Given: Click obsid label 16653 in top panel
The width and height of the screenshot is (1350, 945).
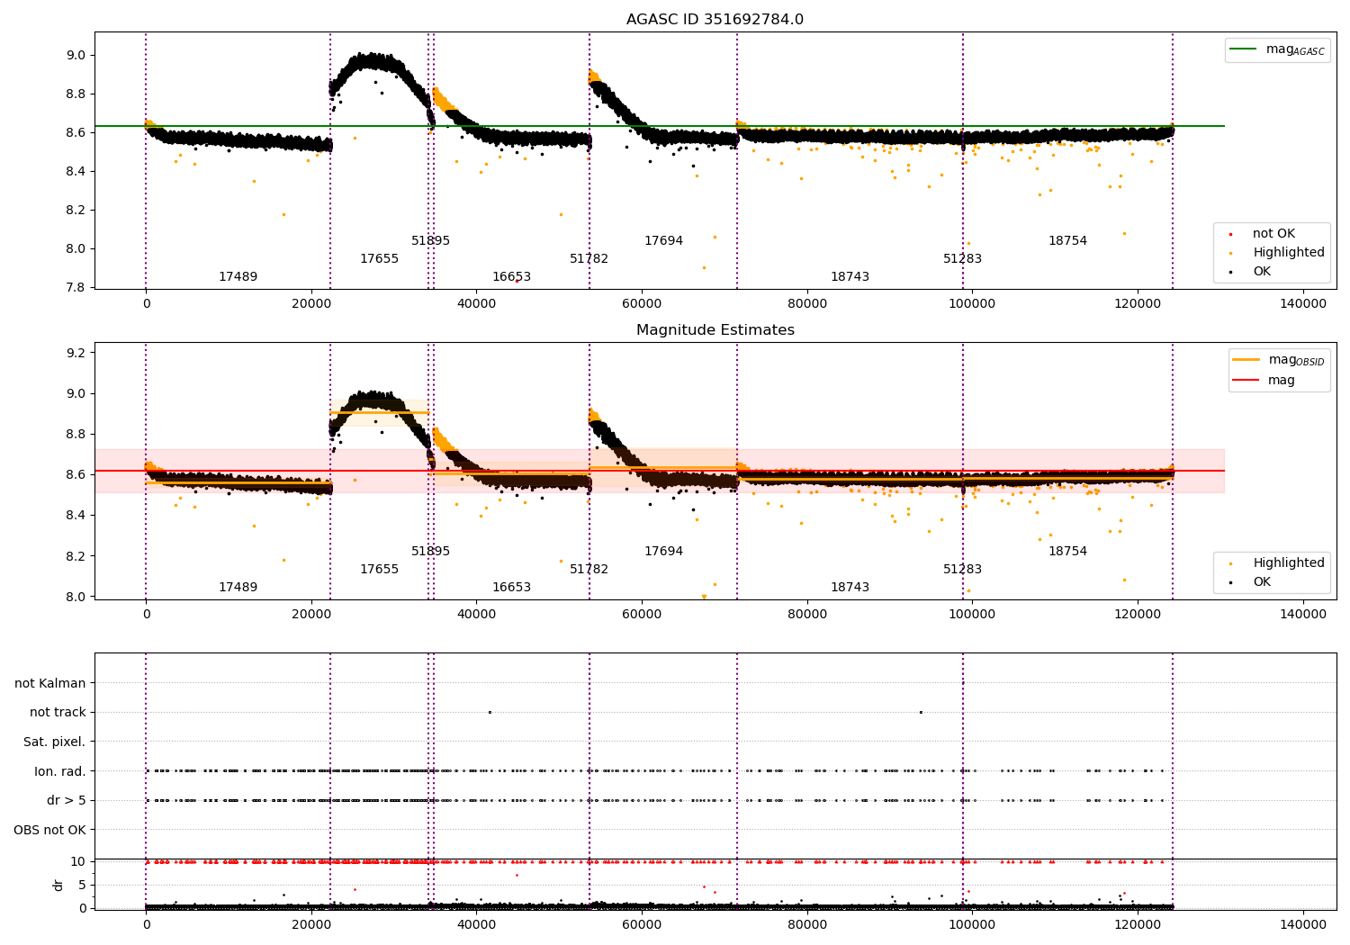Looking at the screenshot, I should click(x=511, y=276).
